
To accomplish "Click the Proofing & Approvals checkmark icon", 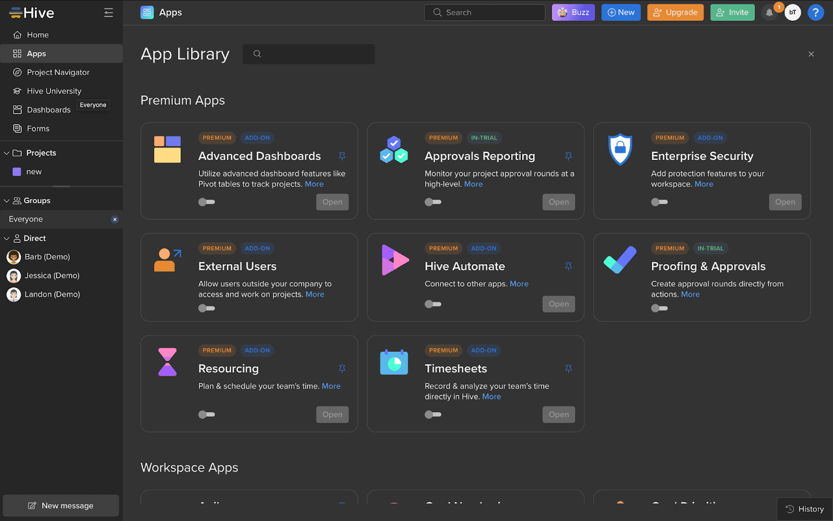I will point(620,259).
